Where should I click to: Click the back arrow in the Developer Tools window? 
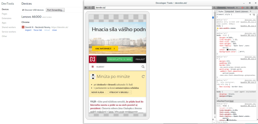(86, 8)
